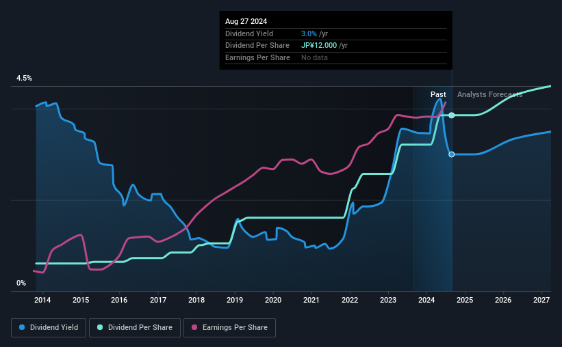Click the 0% y-axis label
This screenshot has width=562, height=347.
tap(21, 283)
